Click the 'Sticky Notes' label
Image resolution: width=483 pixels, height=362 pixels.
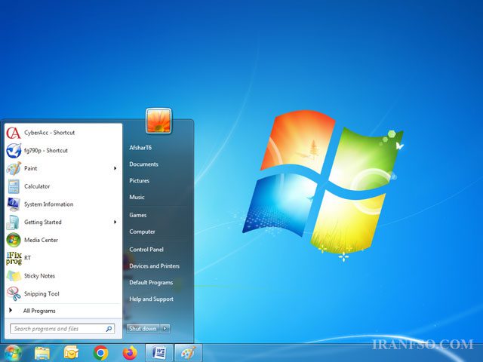pyautogui.click(x=39, y=276)
